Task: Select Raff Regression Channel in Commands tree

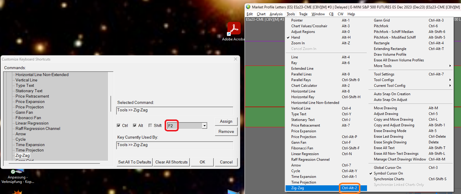Action: point(38,128)
